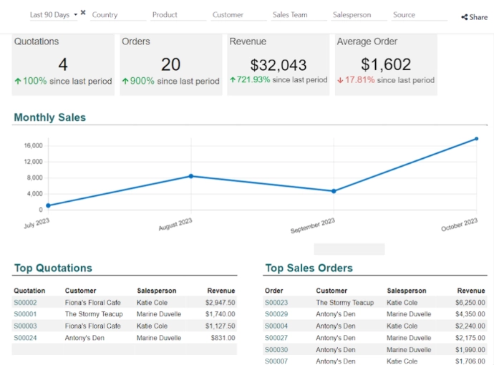This screenshot has width=494, height=365.
Task: Open the Quotations summary card
Action: 63,64
